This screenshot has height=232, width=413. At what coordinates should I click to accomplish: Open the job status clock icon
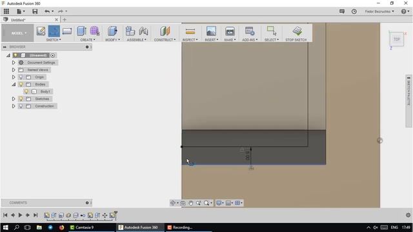(x=354, y=12)
